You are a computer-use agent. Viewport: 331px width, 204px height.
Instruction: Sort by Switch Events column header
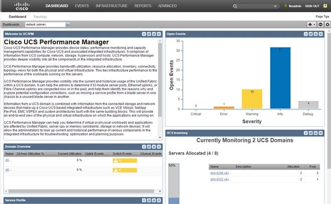click(x=122, y=154)
